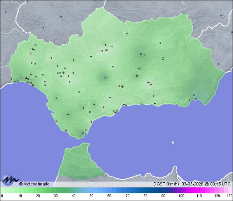
Task: Click the lone station marker in the top-left corner
Action: pos(5,12)
